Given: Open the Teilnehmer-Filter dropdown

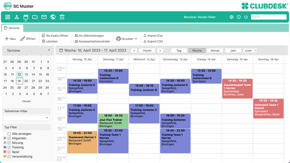Looking at the screenshot, I should tap(26, 118).
